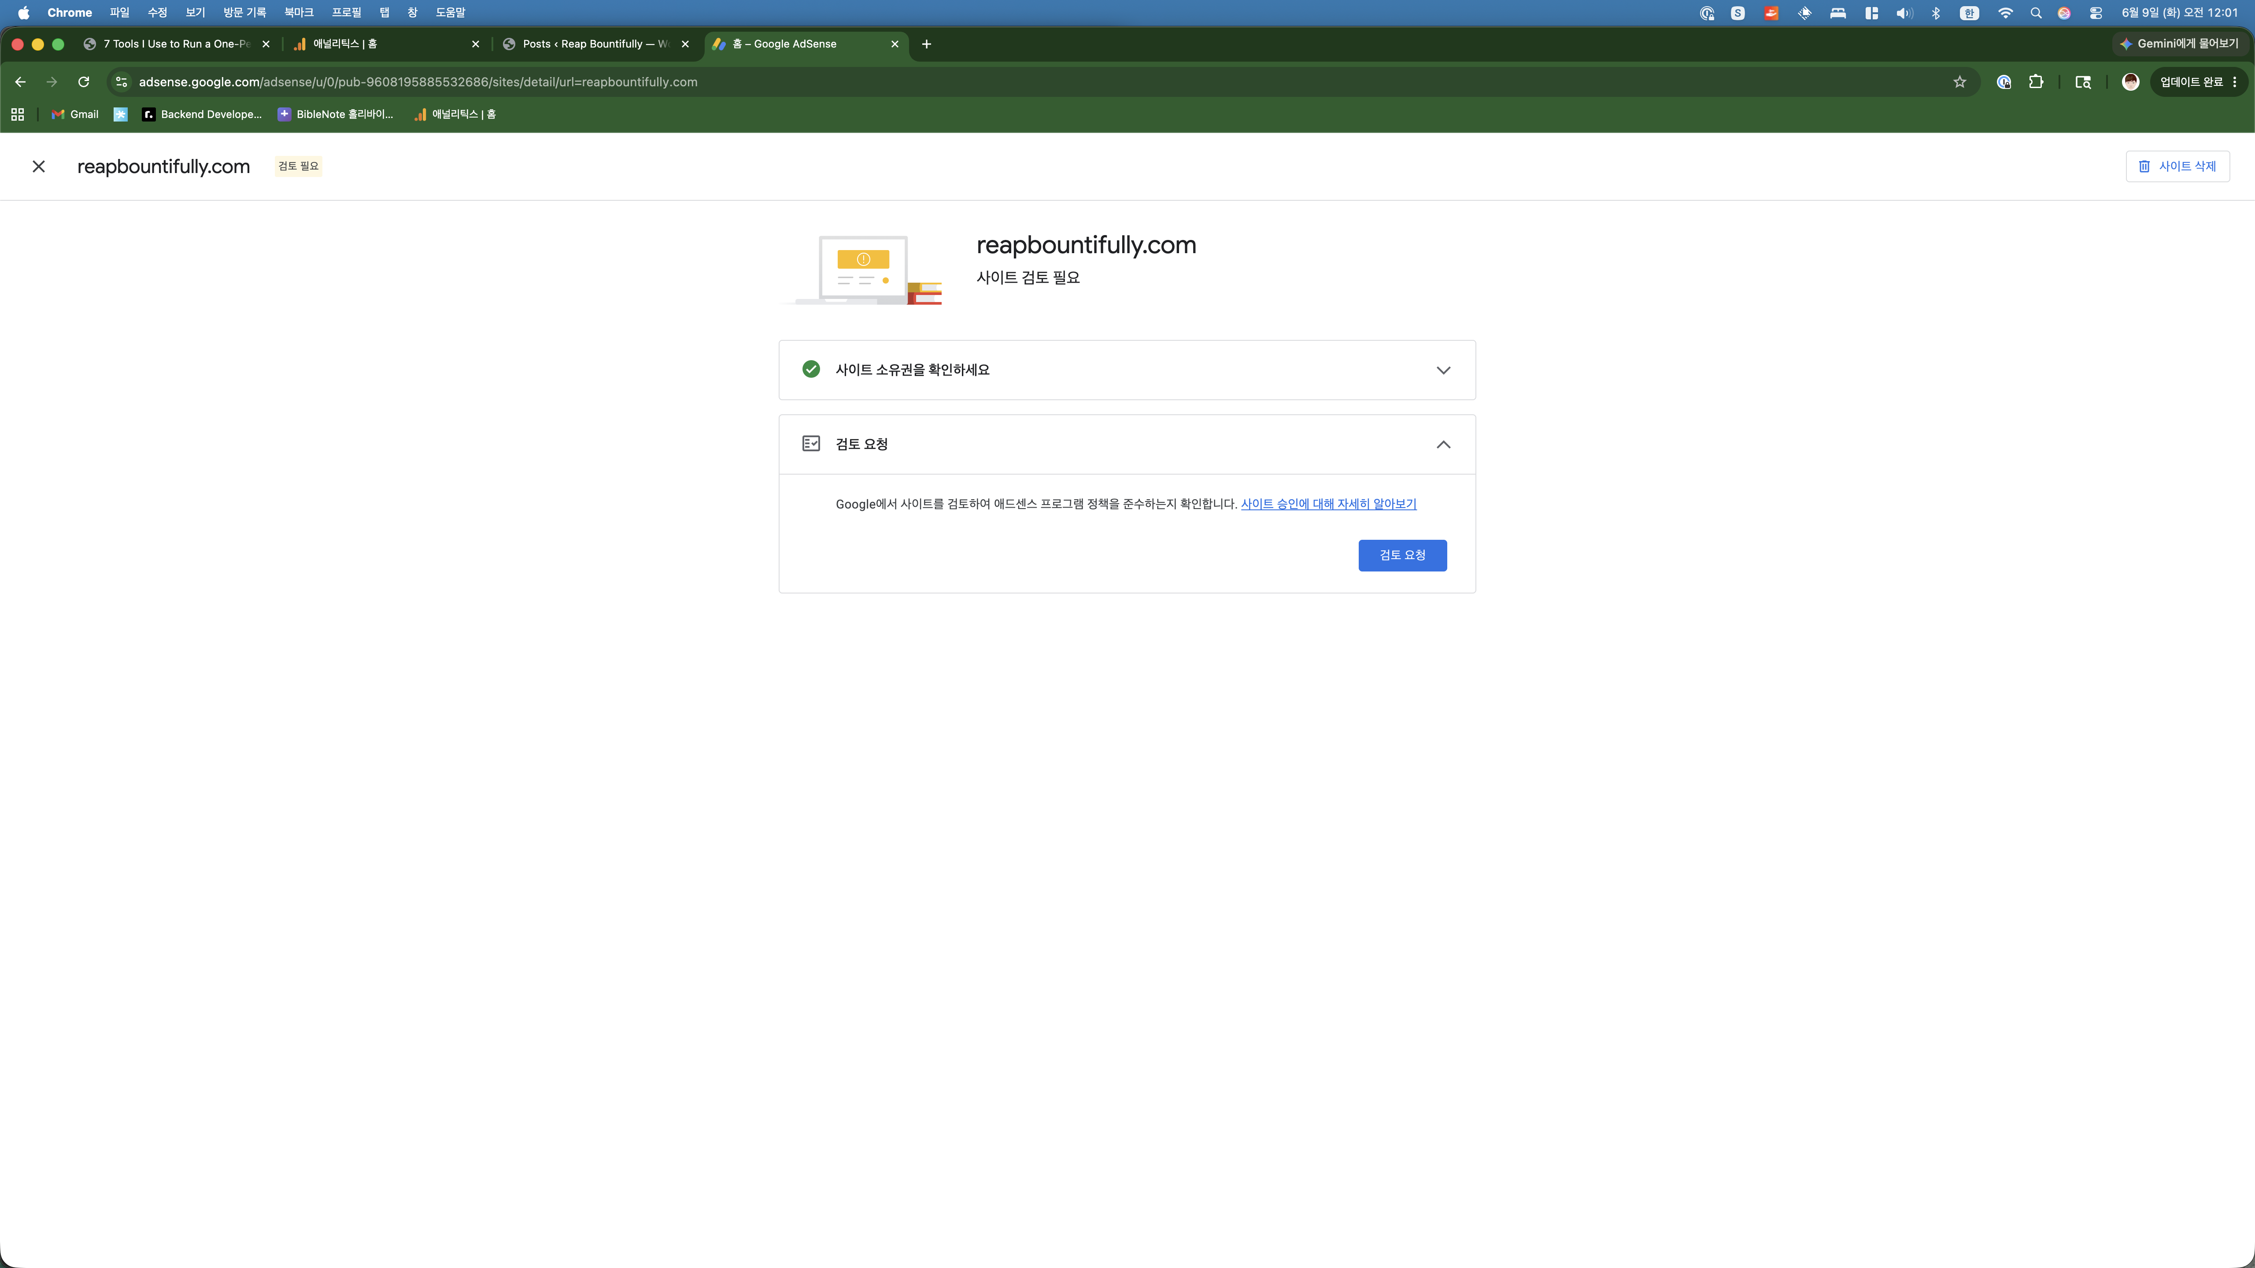Open the 방문 기록 menu
Viewport: 2255px width, 1268px height.
pos(244,12)
